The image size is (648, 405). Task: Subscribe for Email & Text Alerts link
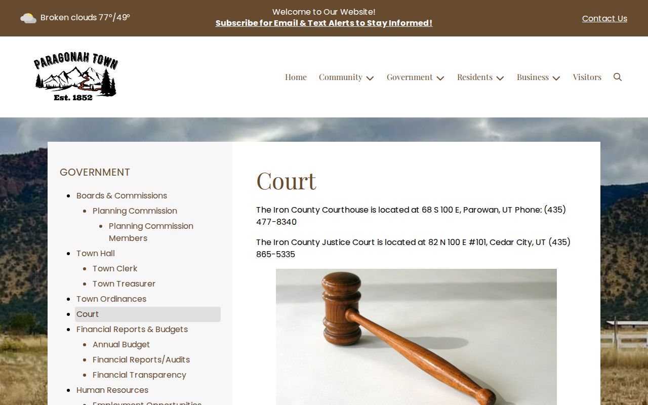point(324,23)
